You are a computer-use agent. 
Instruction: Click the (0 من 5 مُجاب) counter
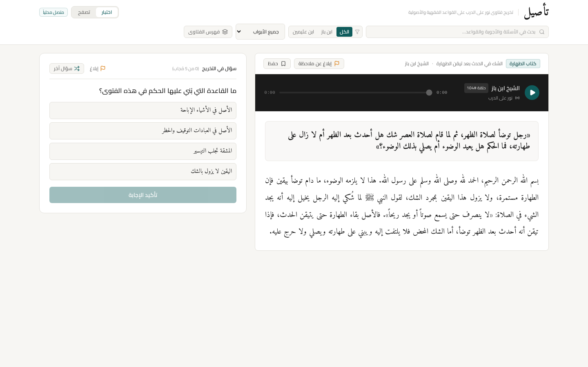click(x=186, y=69)
